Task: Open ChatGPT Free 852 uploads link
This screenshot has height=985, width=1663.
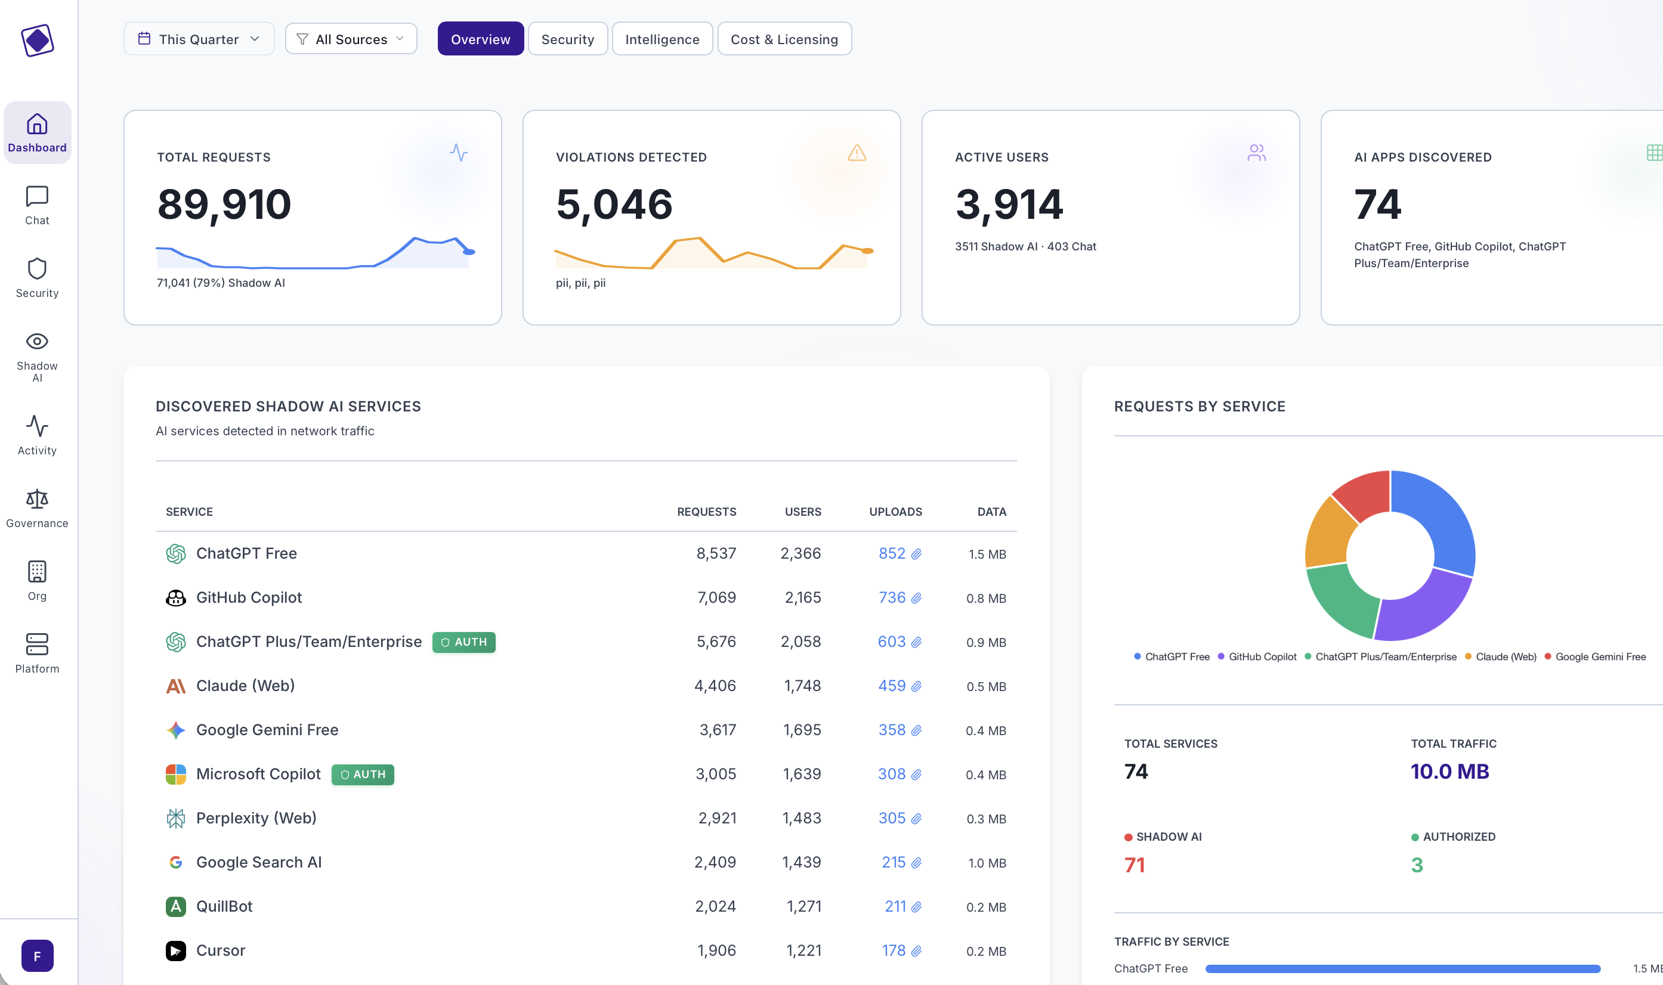Action: [x=899, y=553]
